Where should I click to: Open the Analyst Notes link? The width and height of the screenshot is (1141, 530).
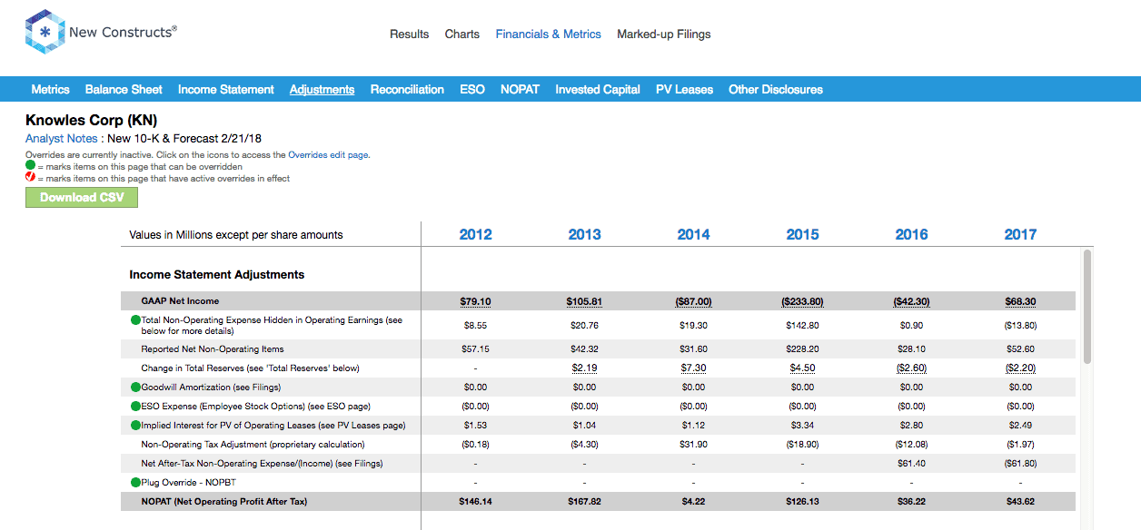pos(62,139)
